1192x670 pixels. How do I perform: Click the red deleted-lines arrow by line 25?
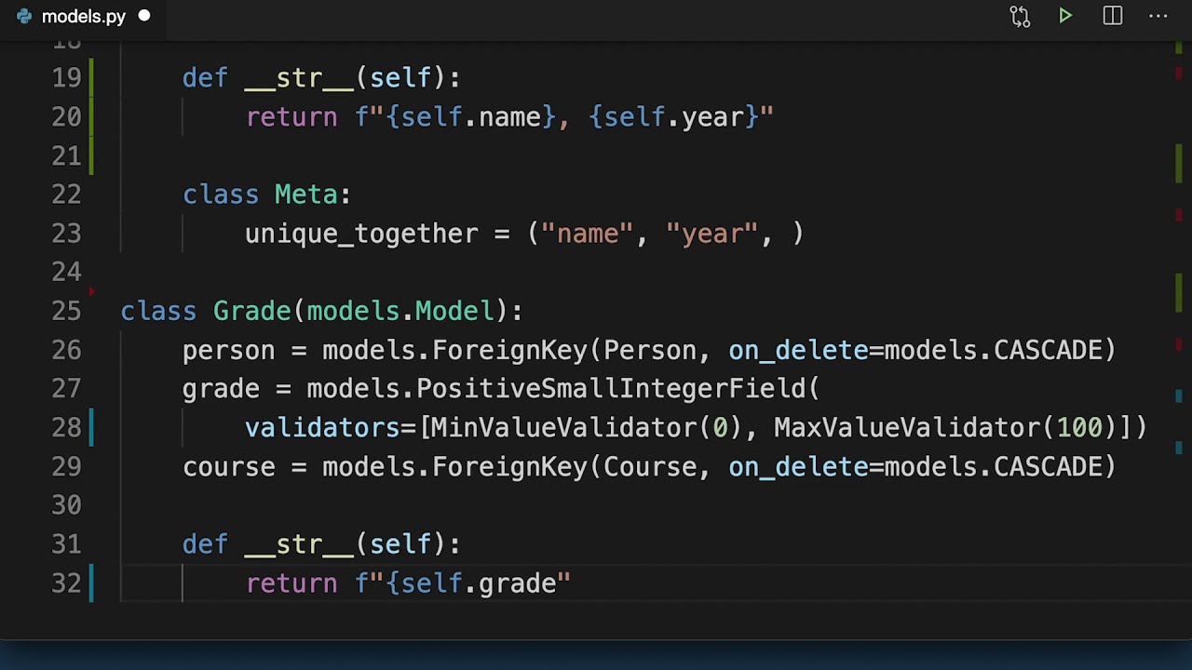click(x=91, y=292)
